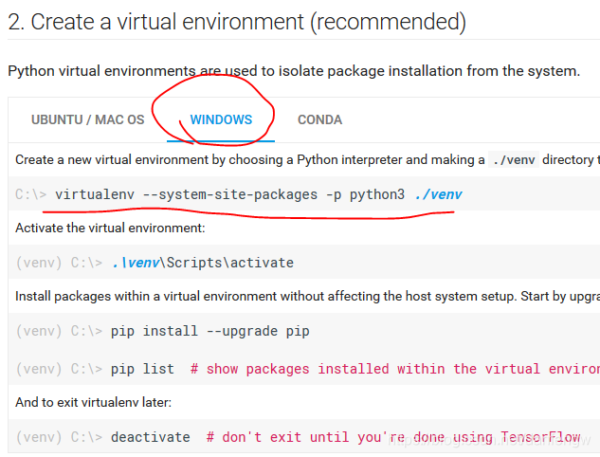Image resolution: width=600 pixels, height=457 pixels.
Task: Click "And to exit virtualenv later:" text
Action: 94,403
